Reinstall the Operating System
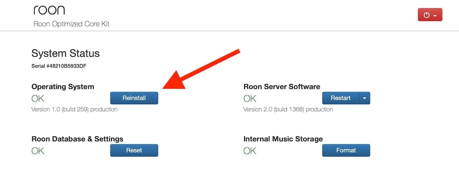This screenshot has height=170, width=459. (x=134, y=98)
